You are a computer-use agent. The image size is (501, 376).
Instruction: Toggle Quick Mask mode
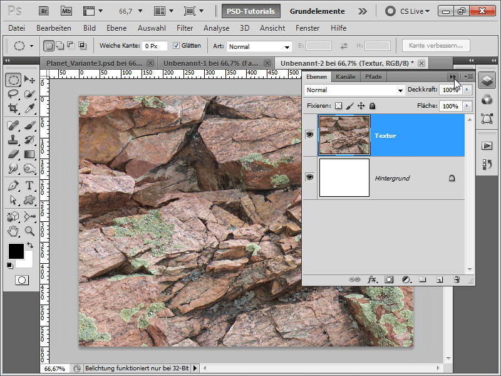coord(22,280)
